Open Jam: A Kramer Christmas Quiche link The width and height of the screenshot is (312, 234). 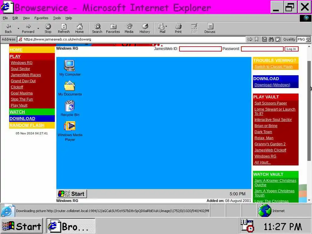click(x=275, y=183)
